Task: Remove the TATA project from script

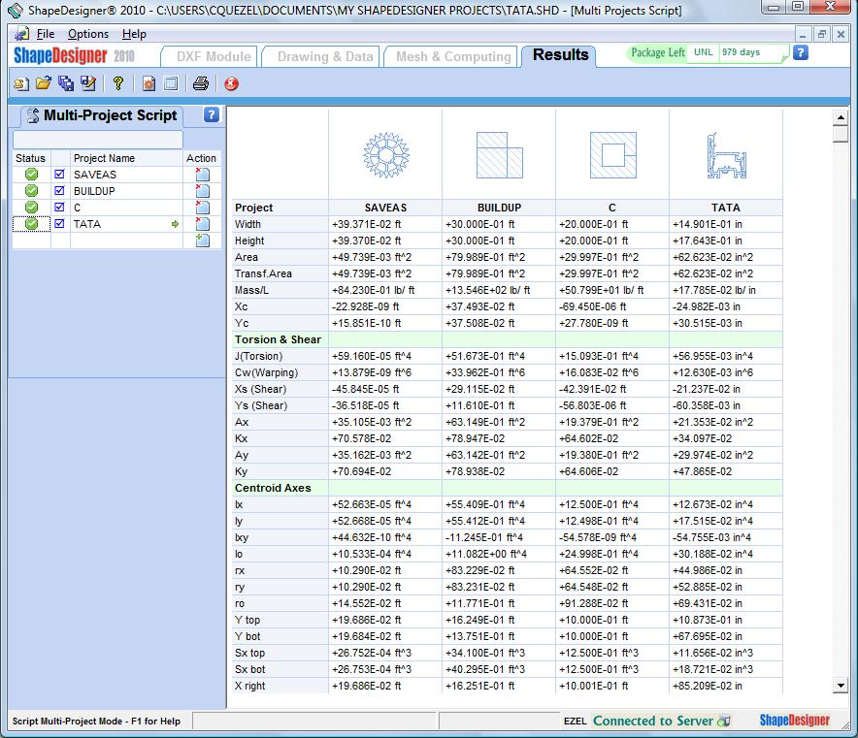Action: (x=202, y=224)
